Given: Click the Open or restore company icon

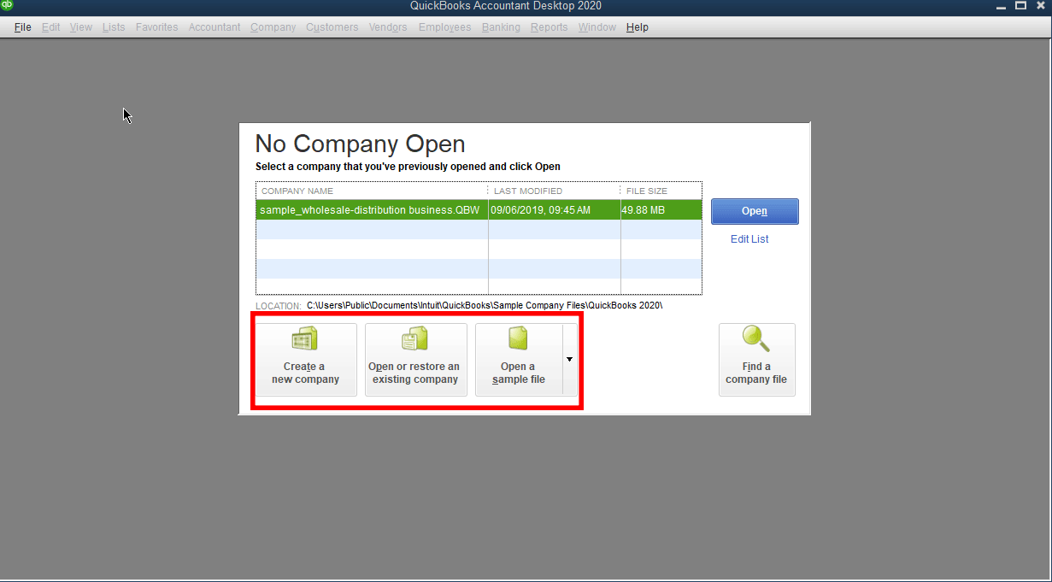Looking at the screenshot, I should 415,339.
